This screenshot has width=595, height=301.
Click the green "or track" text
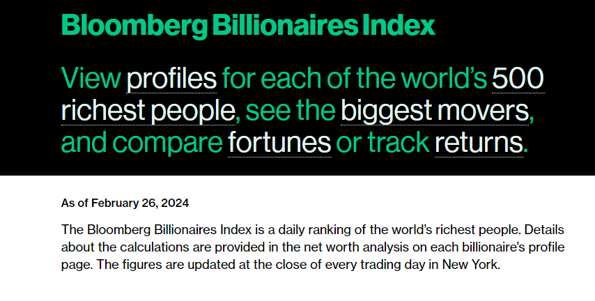pos(383,143)
